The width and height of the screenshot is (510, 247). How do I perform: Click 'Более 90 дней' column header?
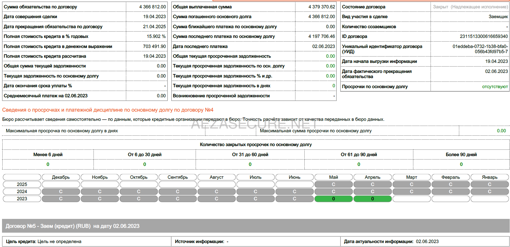point(461,155)
